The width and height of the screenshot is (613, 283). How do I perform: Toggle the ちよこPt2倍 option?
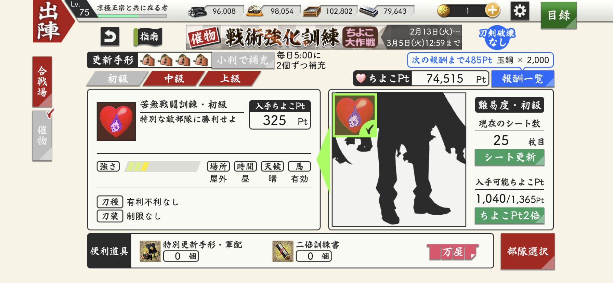pos(510,216)
